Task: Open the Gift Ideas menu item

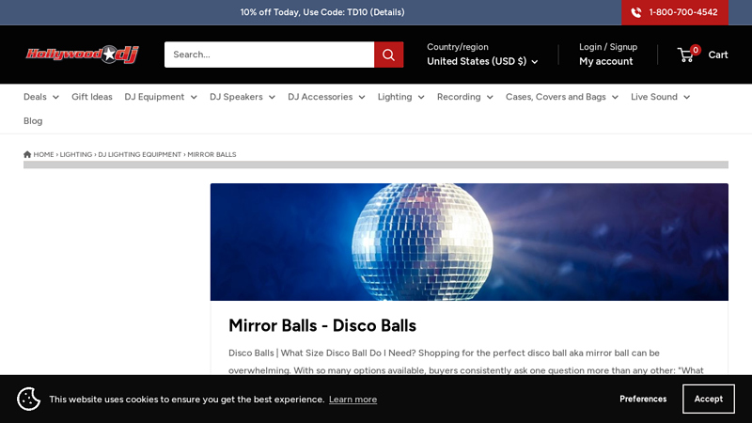Action: click(x=91, y=97)
